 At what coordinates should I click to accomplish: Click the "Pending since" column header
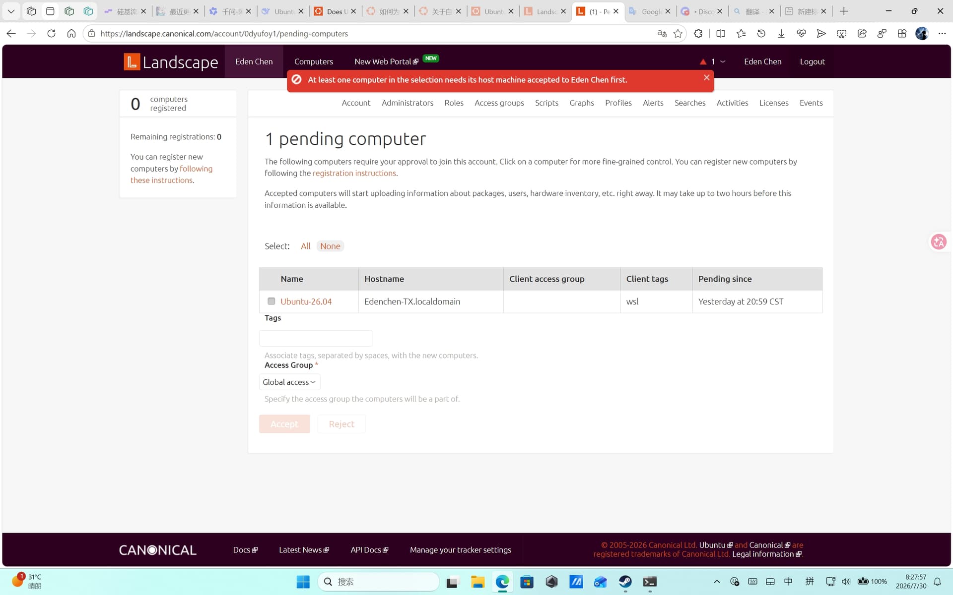tap(757, 279)
